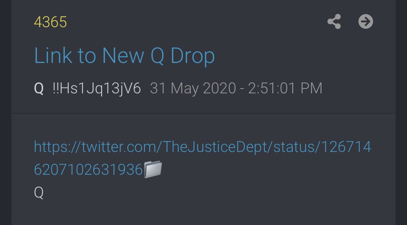Click the word 'Link' in the post title
The width and height of the screenshot is (407, 225).
[x=53, y=56]
